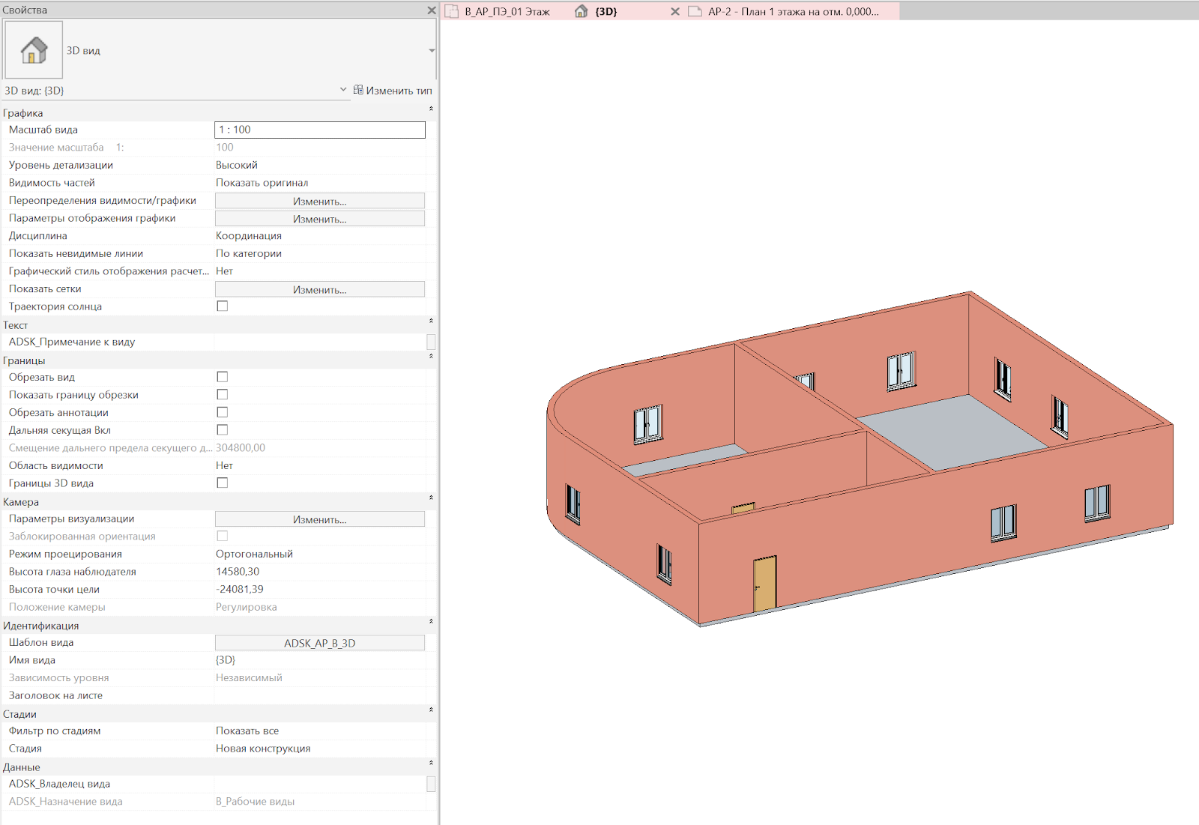Open the ADSK_AP_B_3D view template button

tap(320, 643)
